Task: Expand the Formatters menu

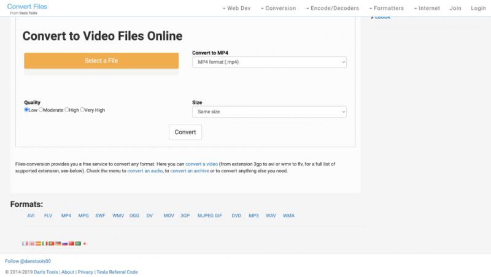Action: 387,8
